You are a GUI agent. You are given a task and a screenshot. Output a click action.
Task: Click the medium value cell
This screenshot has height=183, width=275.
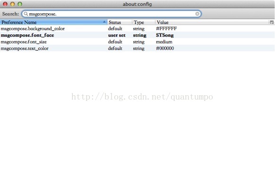164,42
